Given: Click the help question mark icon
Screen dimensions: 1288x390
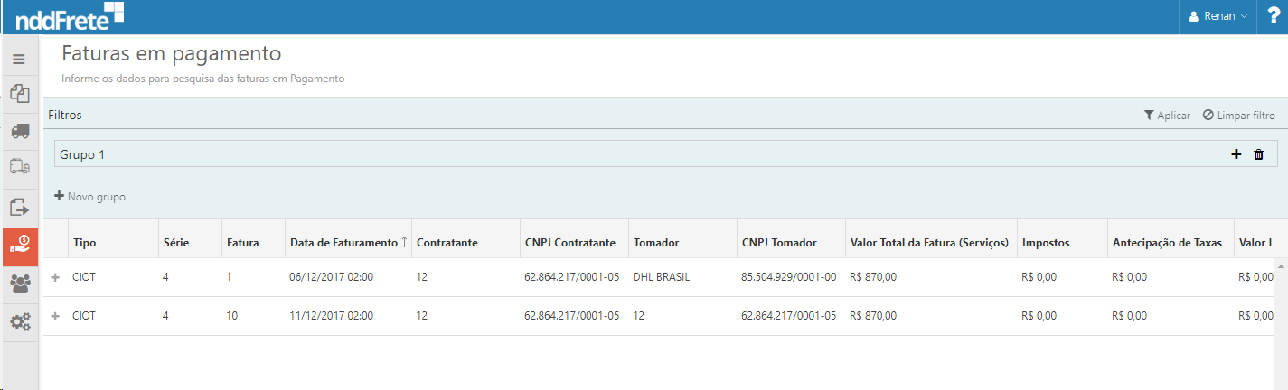Looking at the screenshot, I should [1274, 16].
